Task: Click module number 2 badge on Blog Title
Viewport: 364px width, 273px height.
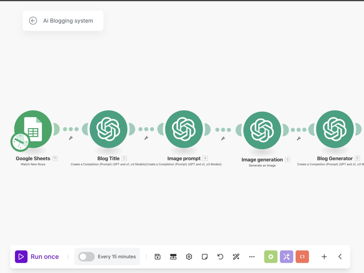Action: tap(124, 158)
